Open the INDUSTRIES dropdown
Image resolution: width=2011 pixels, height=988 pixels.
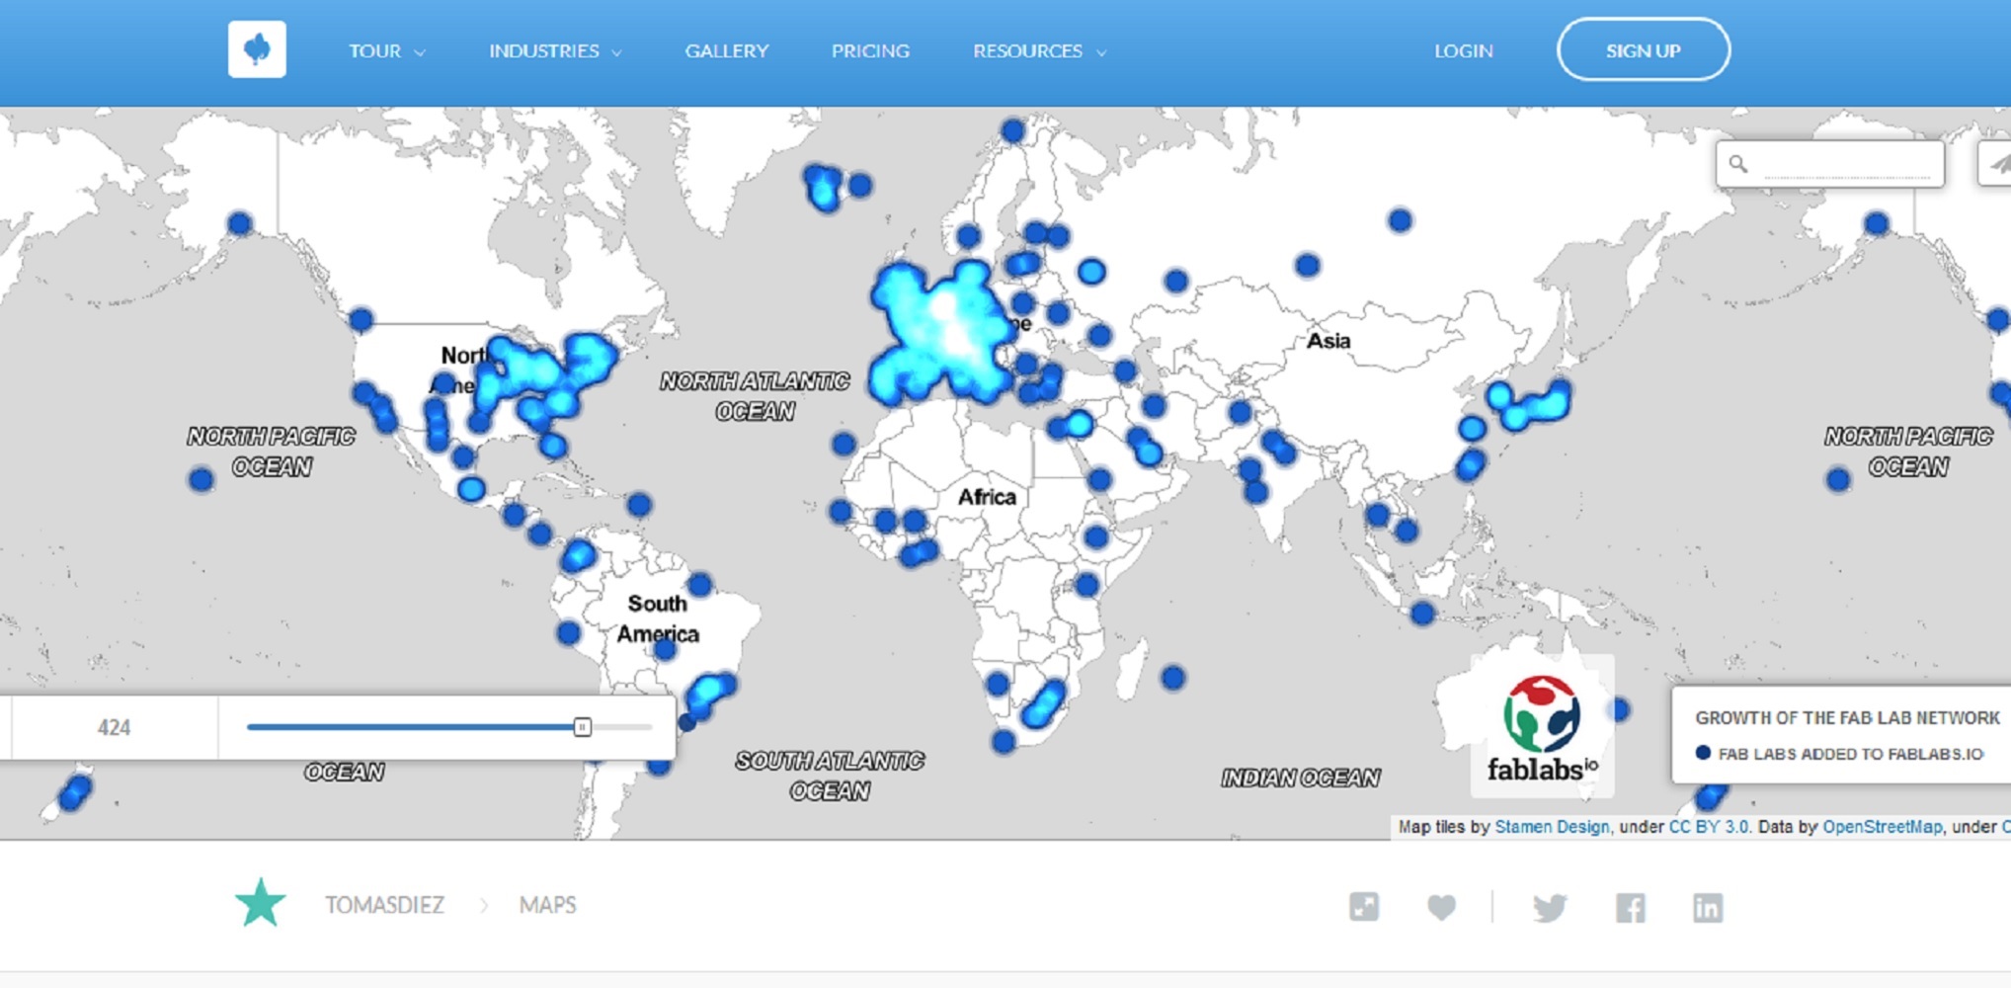pos(553,50)
